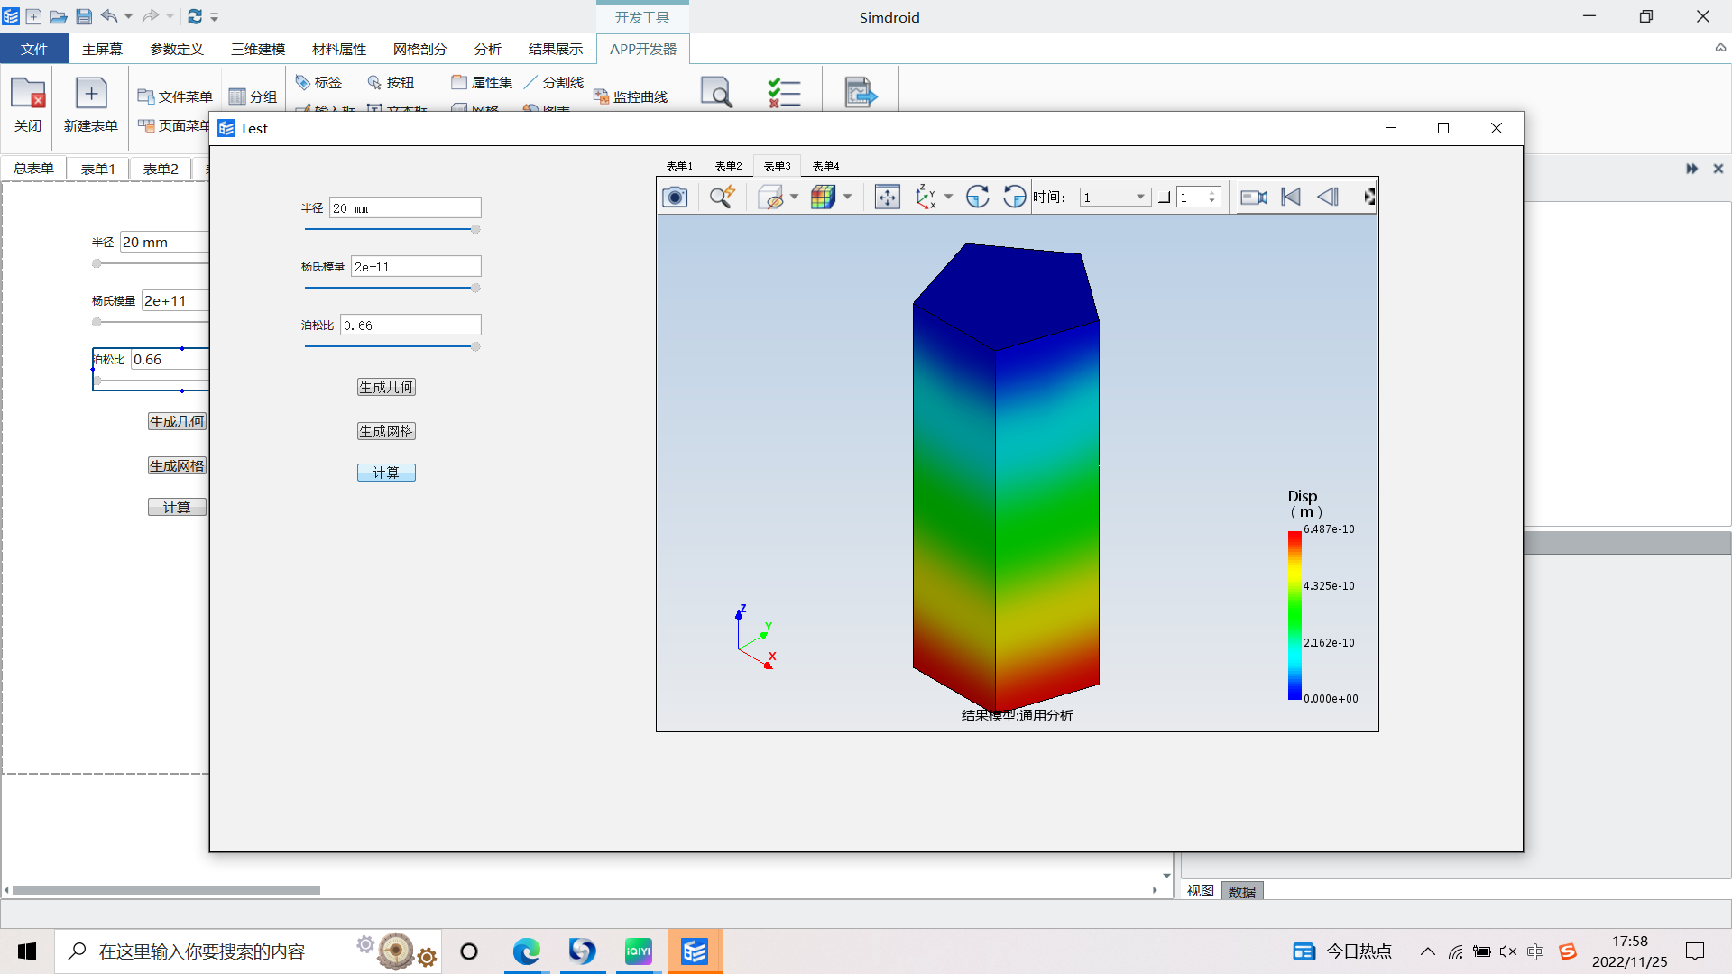Image resolution: width=1732 pixels, height=974 pixels.
Task: Click the 泊松比 input field in Test window
Action: point(410,325)
